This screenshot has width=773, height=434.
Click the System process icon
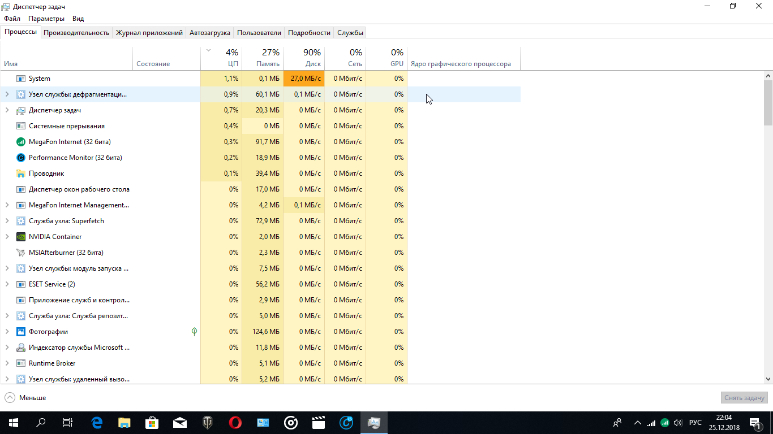click(x=21, y=79)
